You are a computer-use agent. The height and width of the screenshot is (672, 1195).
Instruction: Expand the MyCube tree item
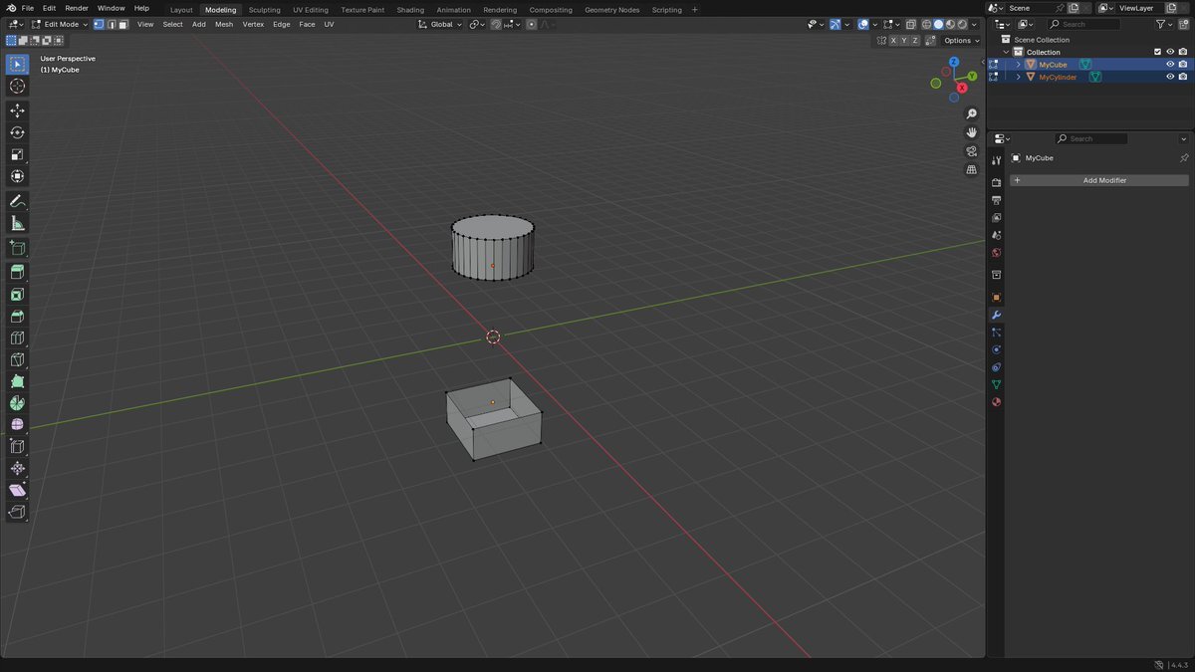click(x=1018, y=65)
